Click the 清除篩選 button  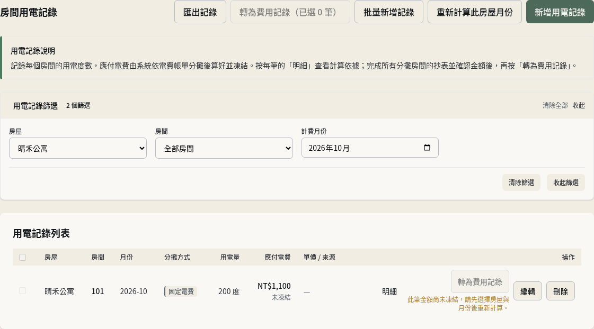point(521,182)
